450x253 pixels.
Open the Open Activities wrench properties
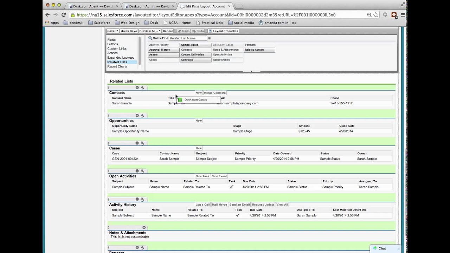[142, 171]
